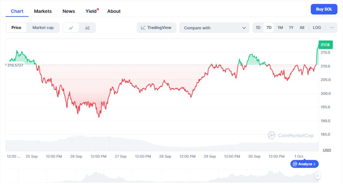Click the Compare with chevron arrow

point(244,28)
